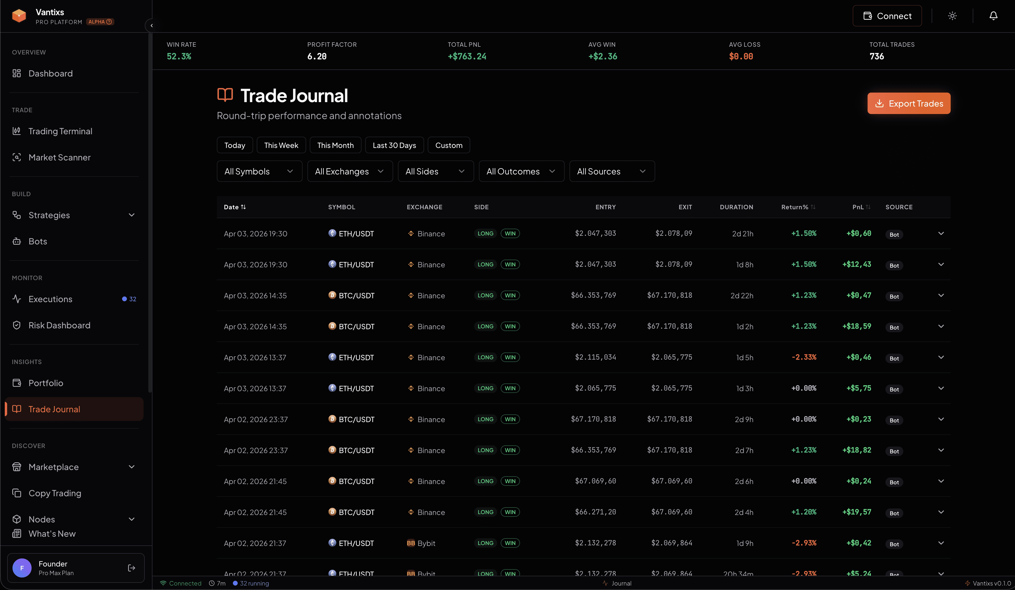The image size is (1015, 590).
Task: Open the All Outcomes filter dropdown
Action: coord(521,171)
